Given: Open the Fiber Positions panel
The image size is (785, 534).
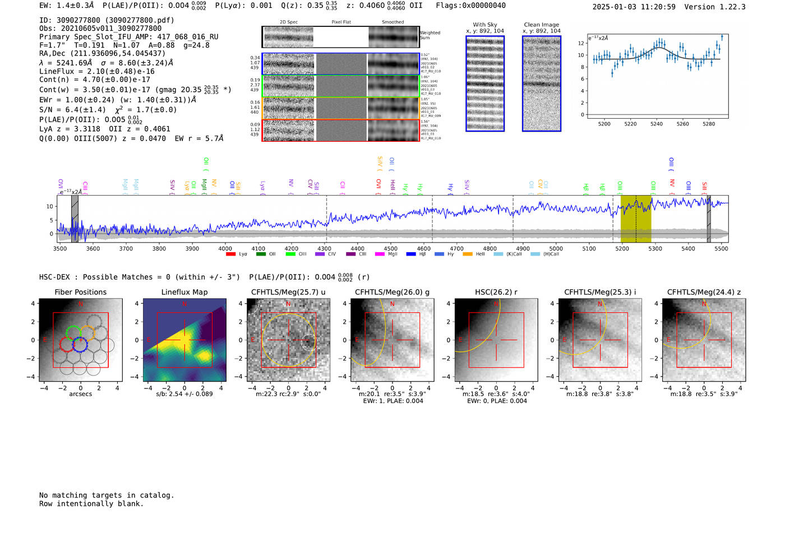Looking at the screenshot, I should (x=81, y=340).
